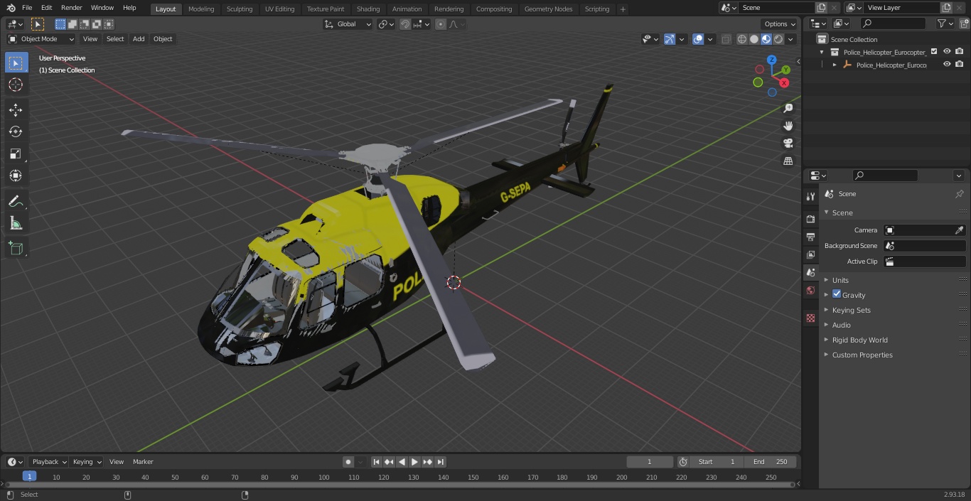Image resolution: width=971 pixels, height=501 pixels.
Task: Open the Options dropdown
Action: pos(780,24)
